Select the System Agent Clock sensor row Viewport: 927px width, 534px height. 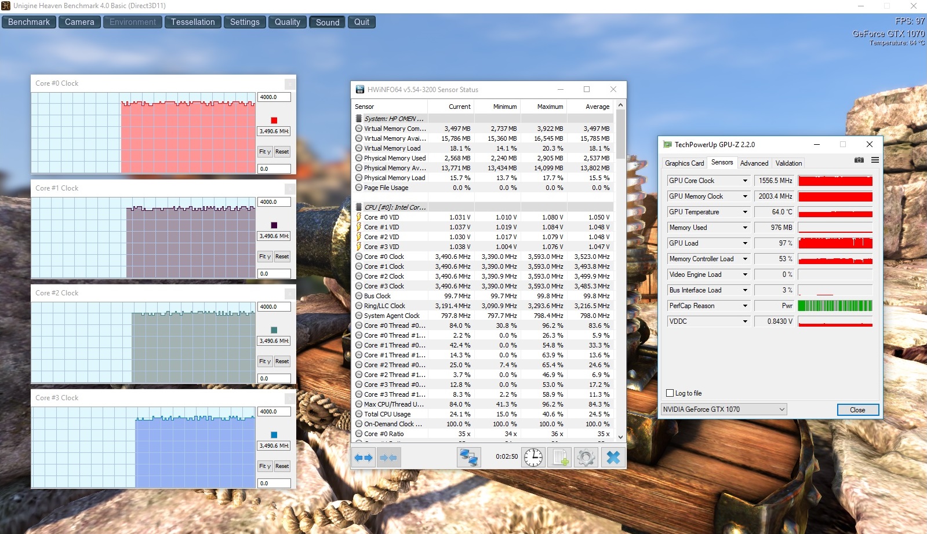[x=483, y=316]
